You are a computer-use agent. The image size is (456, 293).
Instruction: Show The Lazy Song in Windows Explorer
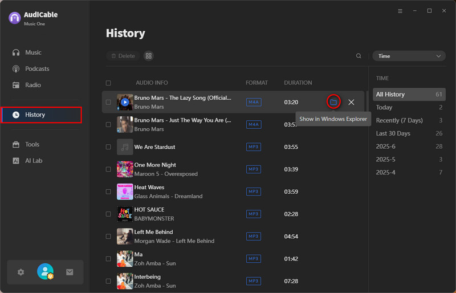333,102
